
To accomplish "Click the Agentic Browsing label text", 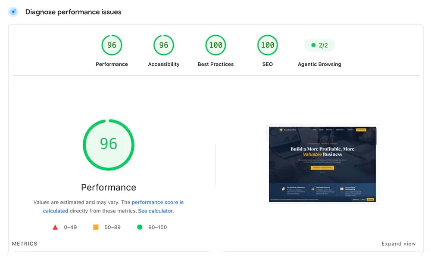I will click(319, 64).
